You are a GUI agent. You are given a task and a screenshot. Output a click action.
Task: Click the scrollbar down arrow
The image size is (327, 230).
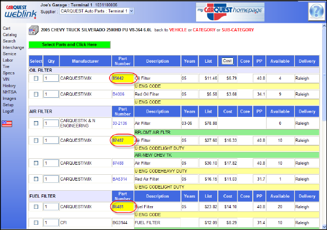tap(324, 227)
